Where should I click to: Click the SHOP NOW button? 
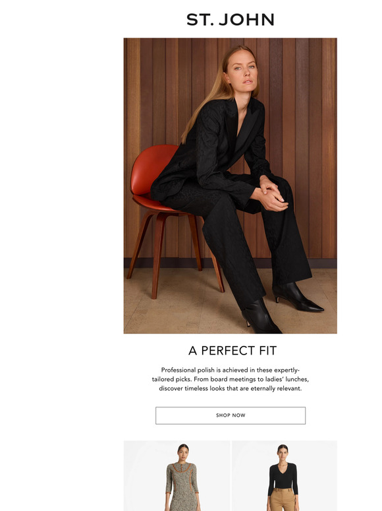230,415
